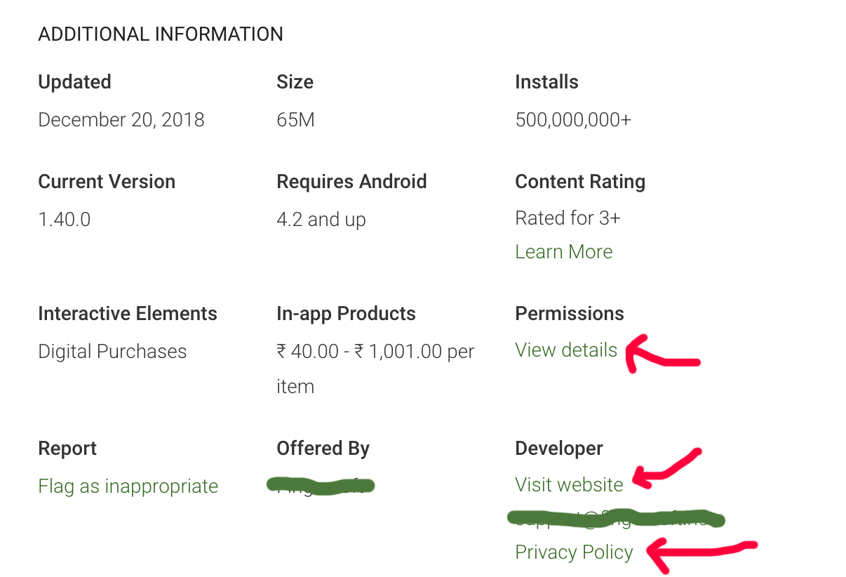Click the Digital Purchases text

[112, 351]
